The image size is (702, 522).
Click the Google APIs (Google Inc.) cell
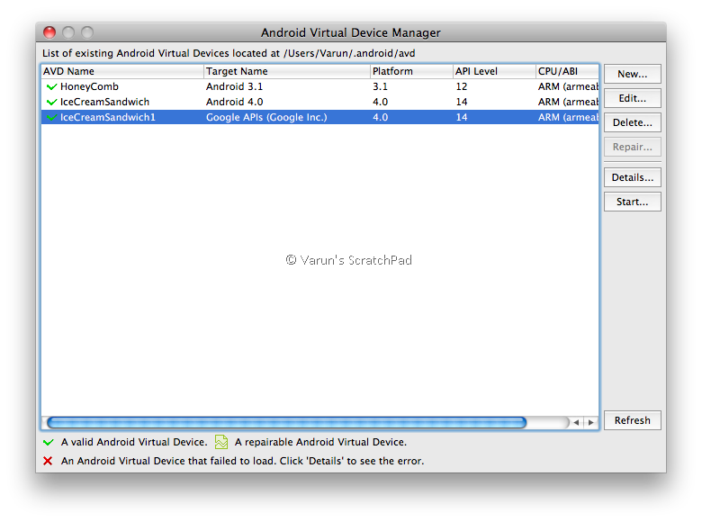(x=266, y=117)
